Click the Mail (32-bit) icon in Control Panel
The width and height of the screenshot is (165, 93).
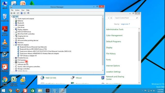pyautogui.click(x=42, y=78)
